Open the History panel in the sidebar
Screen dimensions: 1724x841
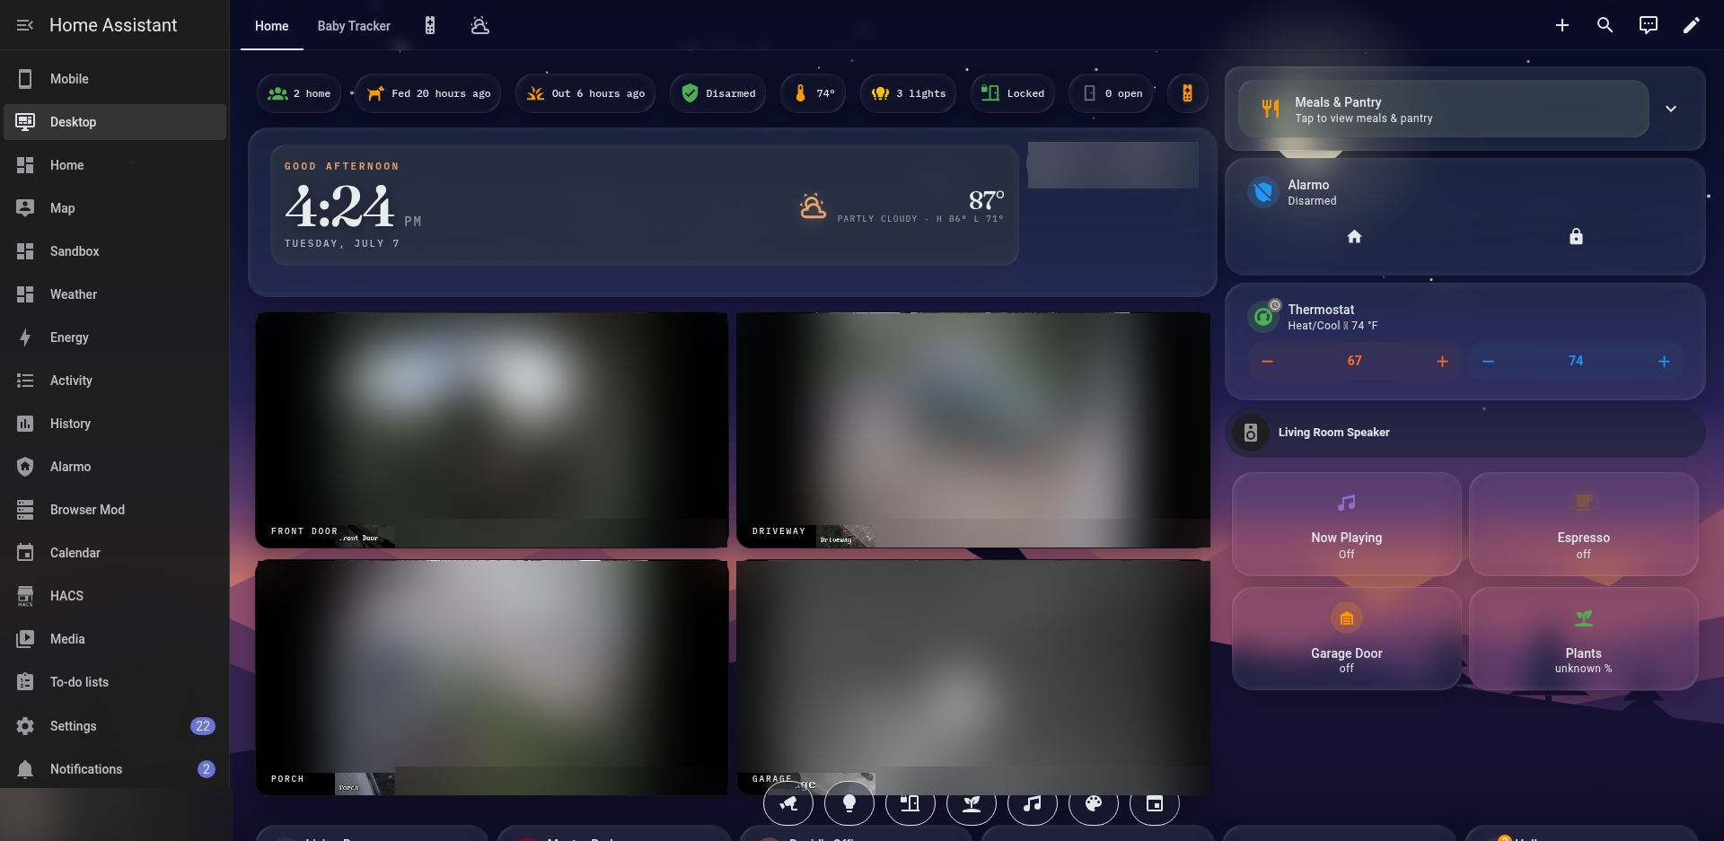click(115, 424)
